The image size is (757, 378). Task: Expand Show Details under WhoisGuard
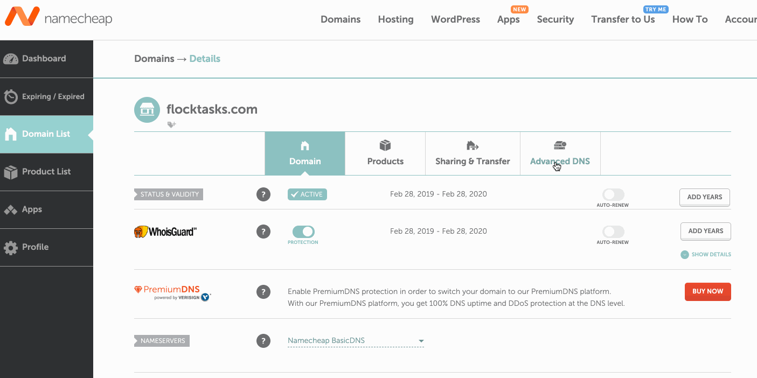[x=706, y=254]
